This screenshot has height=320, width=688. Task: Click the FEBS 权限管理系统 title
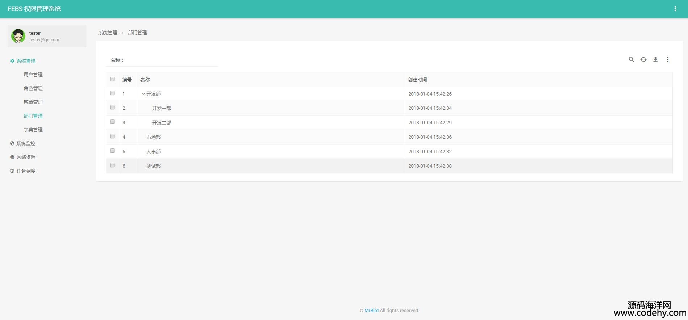click(x=34, y=9)
